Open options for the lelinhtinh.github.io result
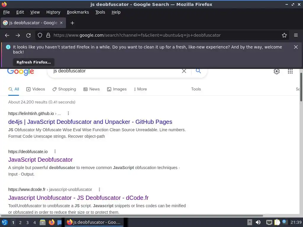This screenshot has height=227, width=303. tap(68, 113)
